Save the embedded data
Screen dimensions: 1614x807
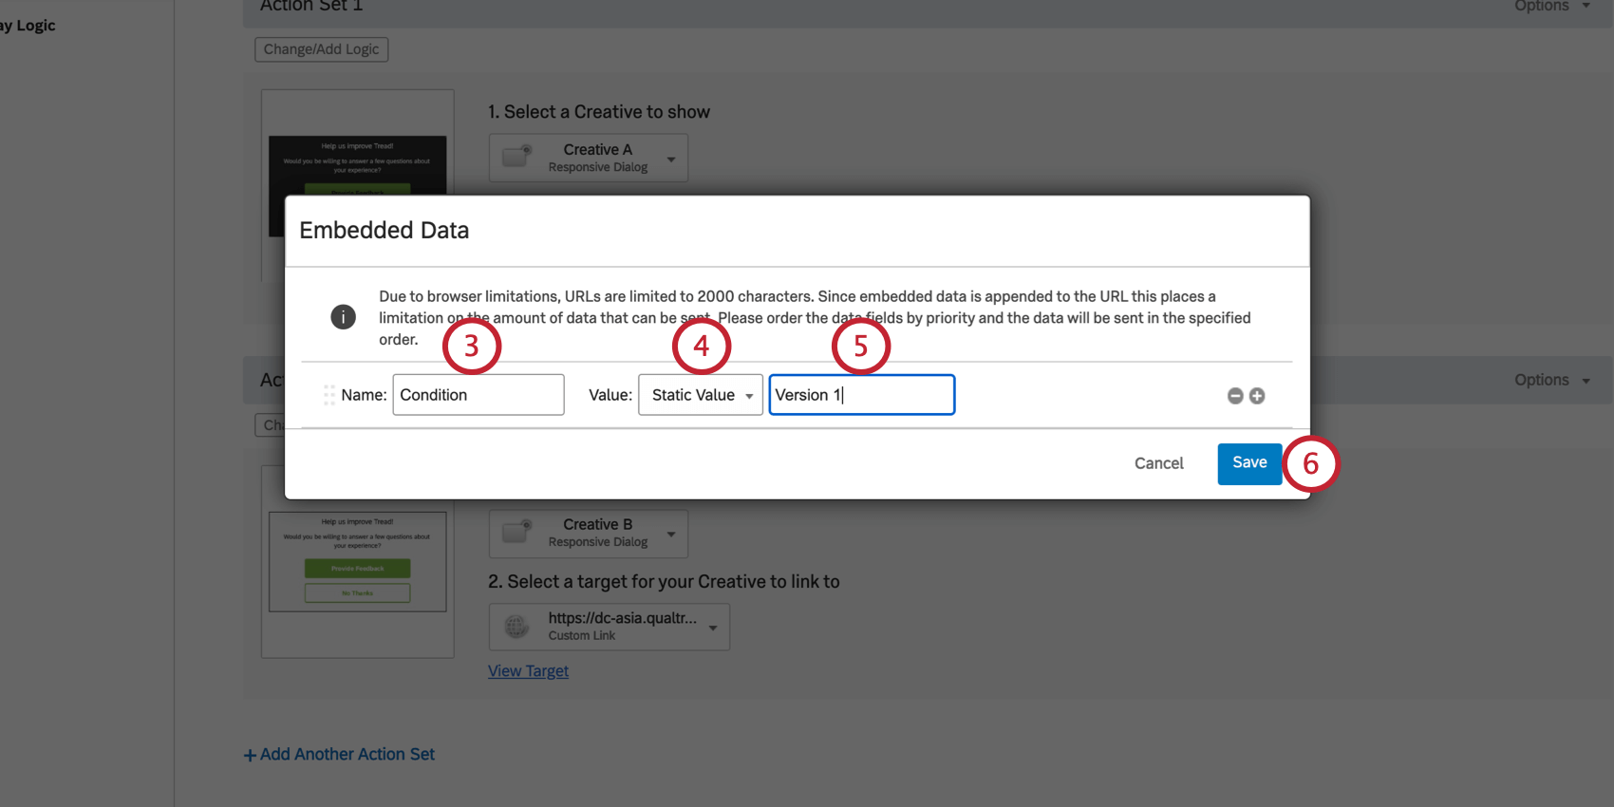point(1249,463)
